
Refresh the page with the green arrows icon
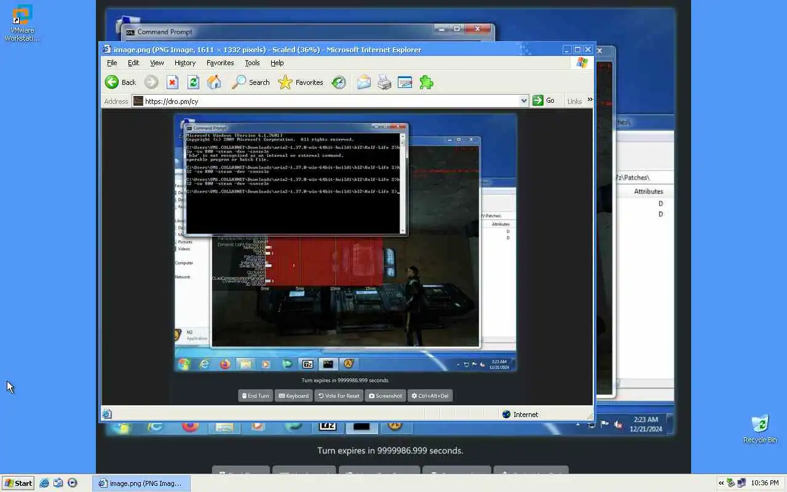[193, 82]
